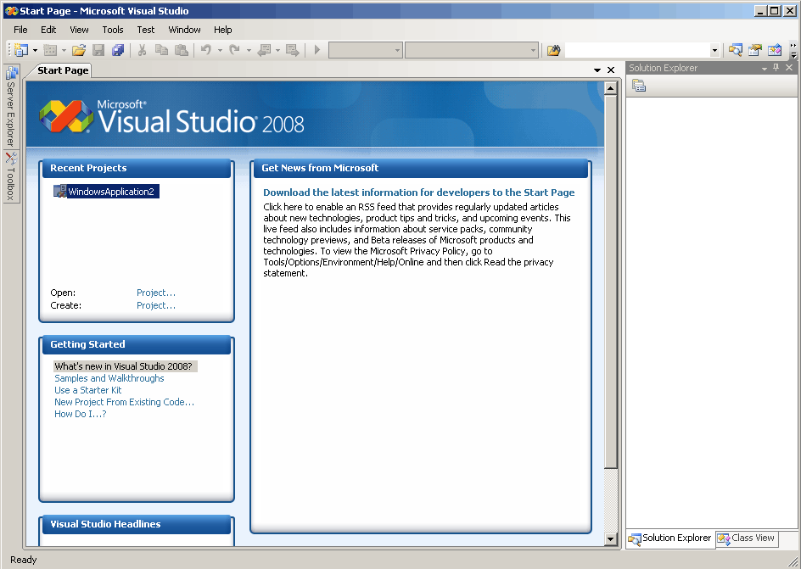Close the Solution Explorer panel
This screenshot has height=569, width=801.
789,67
